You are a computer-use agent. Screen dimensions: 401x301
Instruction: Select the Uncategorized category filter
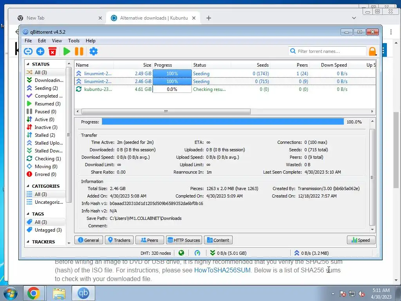pyautogui.click(x=45, y=202)
